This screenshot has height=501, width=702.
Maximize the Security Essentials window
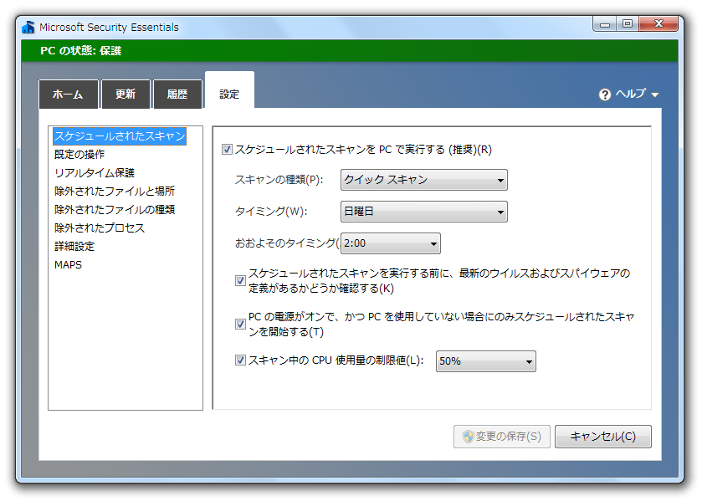point(628,24)
